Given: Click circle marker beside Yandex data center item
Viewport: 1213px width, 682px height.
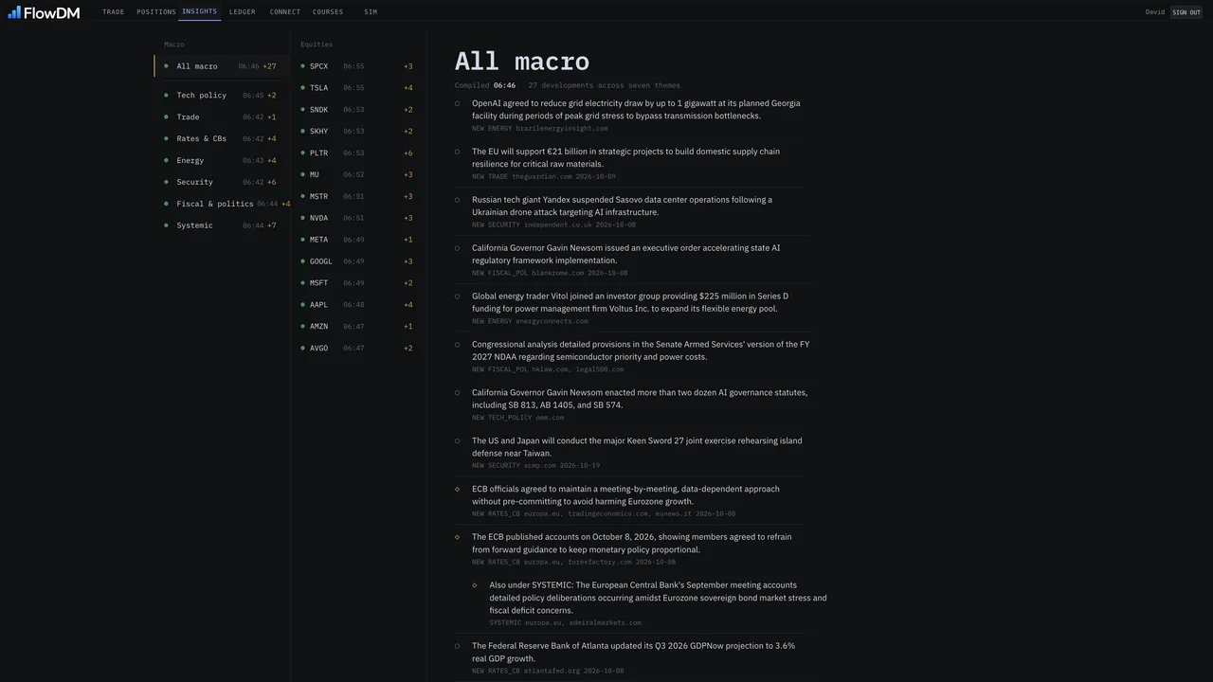Looking at the screenshot, I should pyautogui.click(x=457, y=201).
